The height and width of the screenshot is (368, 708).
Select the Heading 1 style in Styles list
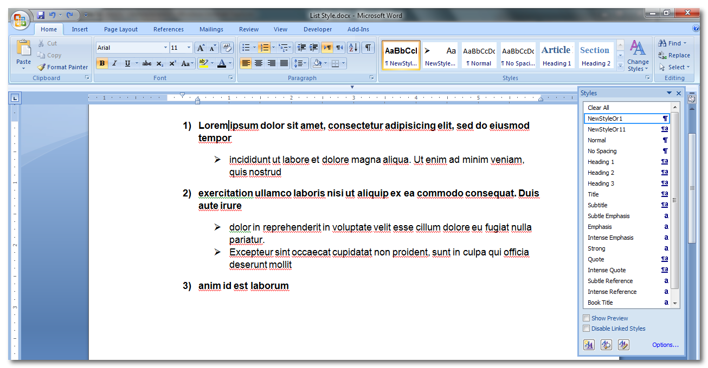pos(601,162)
